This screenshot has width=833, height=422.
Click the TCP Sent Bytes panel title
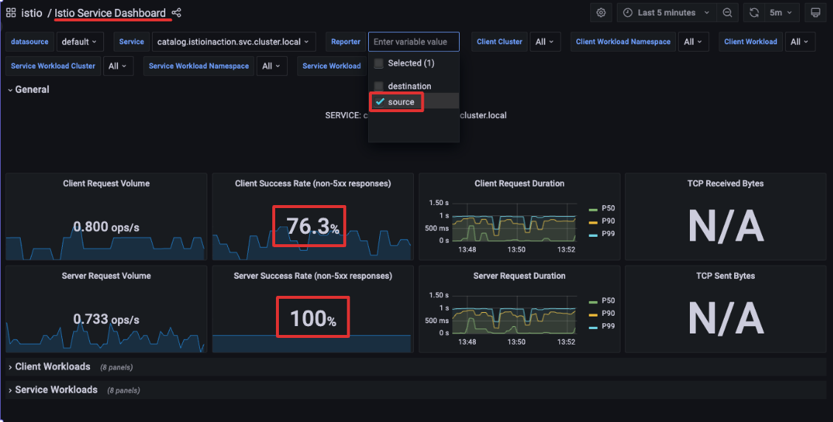pyautogui.click(x=725, y=276)
